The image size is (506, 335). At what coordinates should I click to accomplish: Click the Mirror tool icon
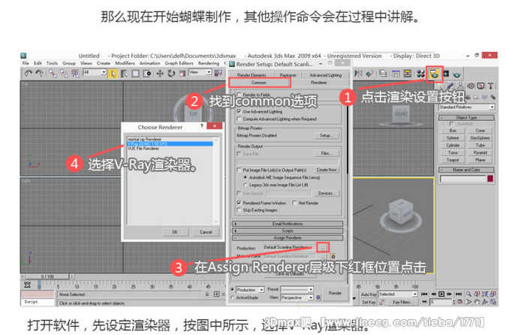coord(358,74)
